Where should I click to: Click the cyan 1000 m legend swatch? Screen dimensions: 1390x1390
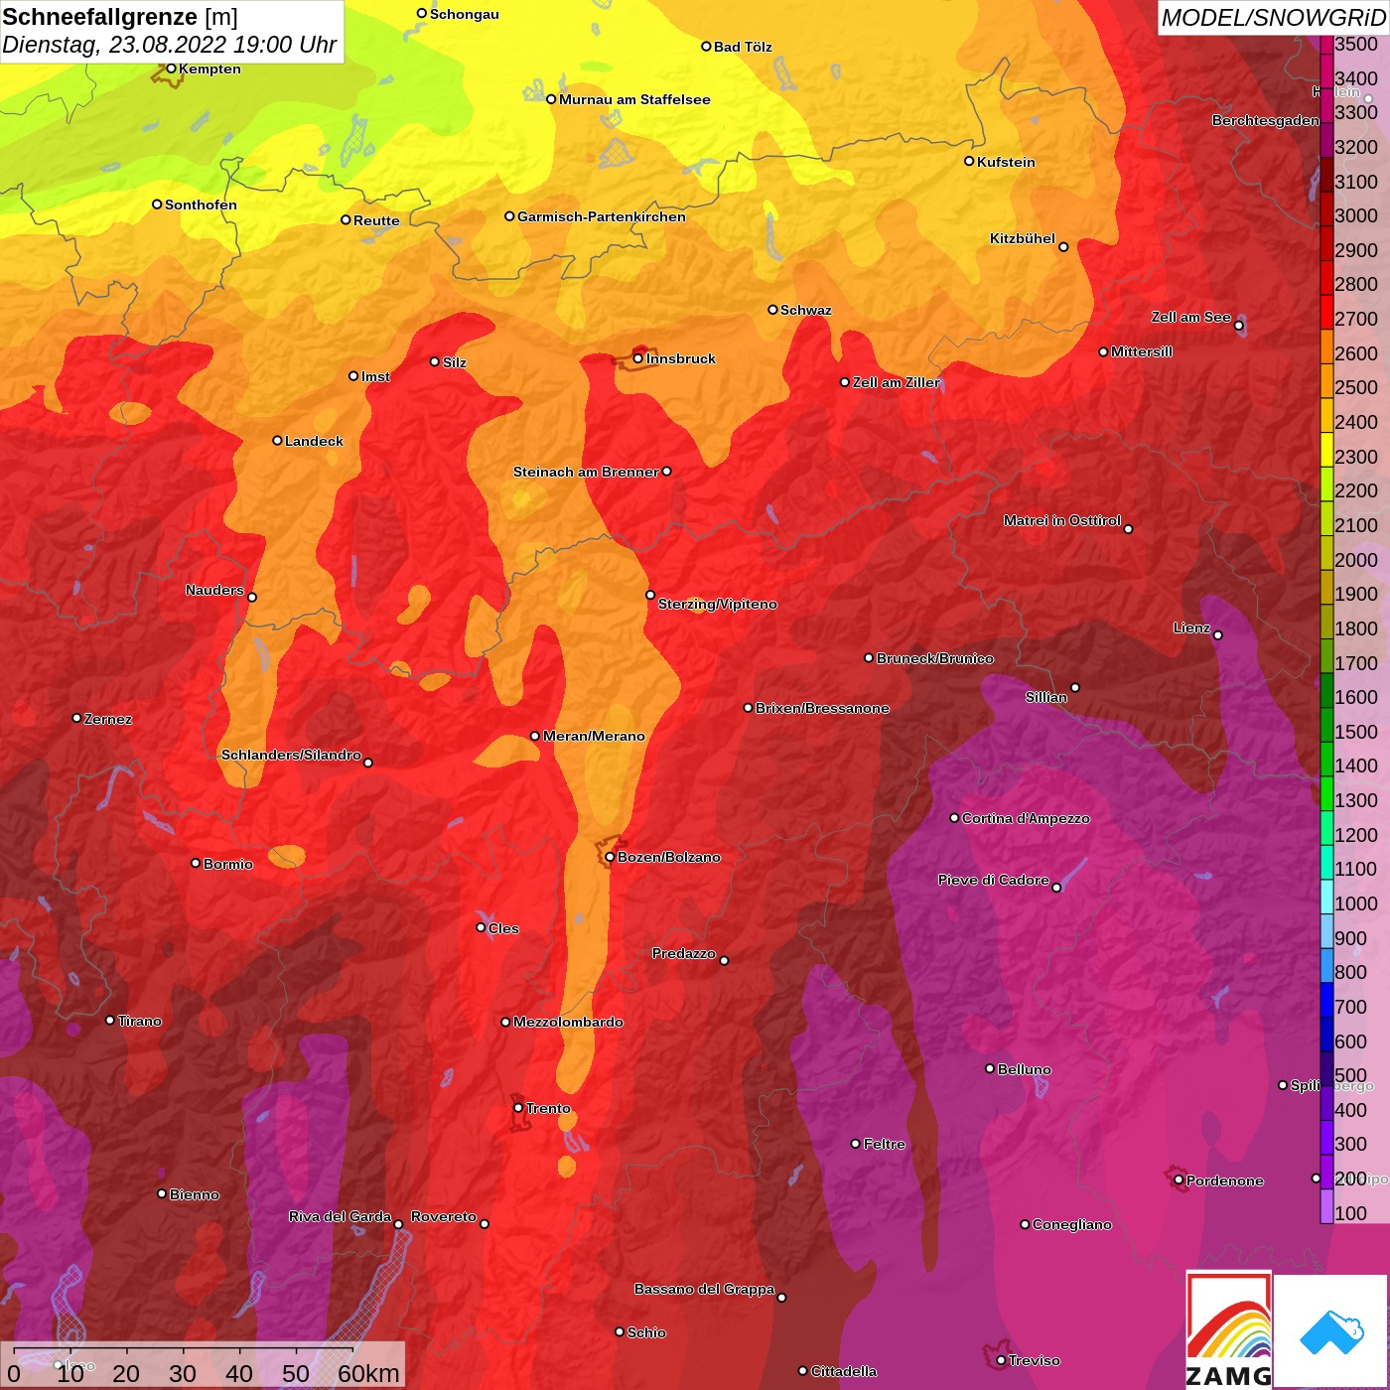1326,896
